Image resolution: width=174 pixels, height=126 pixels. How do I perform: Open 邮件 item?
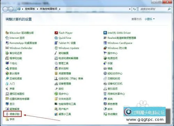coord(108,109)
